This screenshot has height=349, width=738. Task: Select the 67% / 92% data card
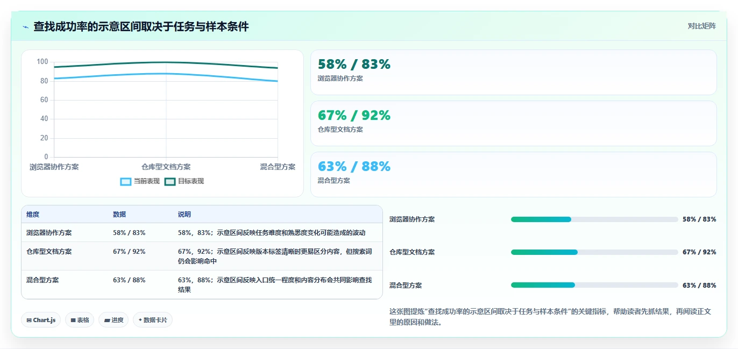[514, 123]
